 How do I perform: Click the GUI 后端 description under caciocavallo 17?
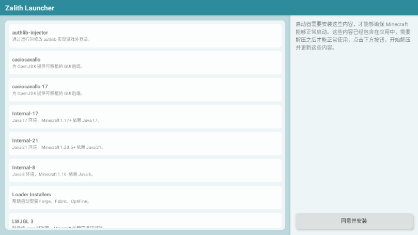(48, 93)
